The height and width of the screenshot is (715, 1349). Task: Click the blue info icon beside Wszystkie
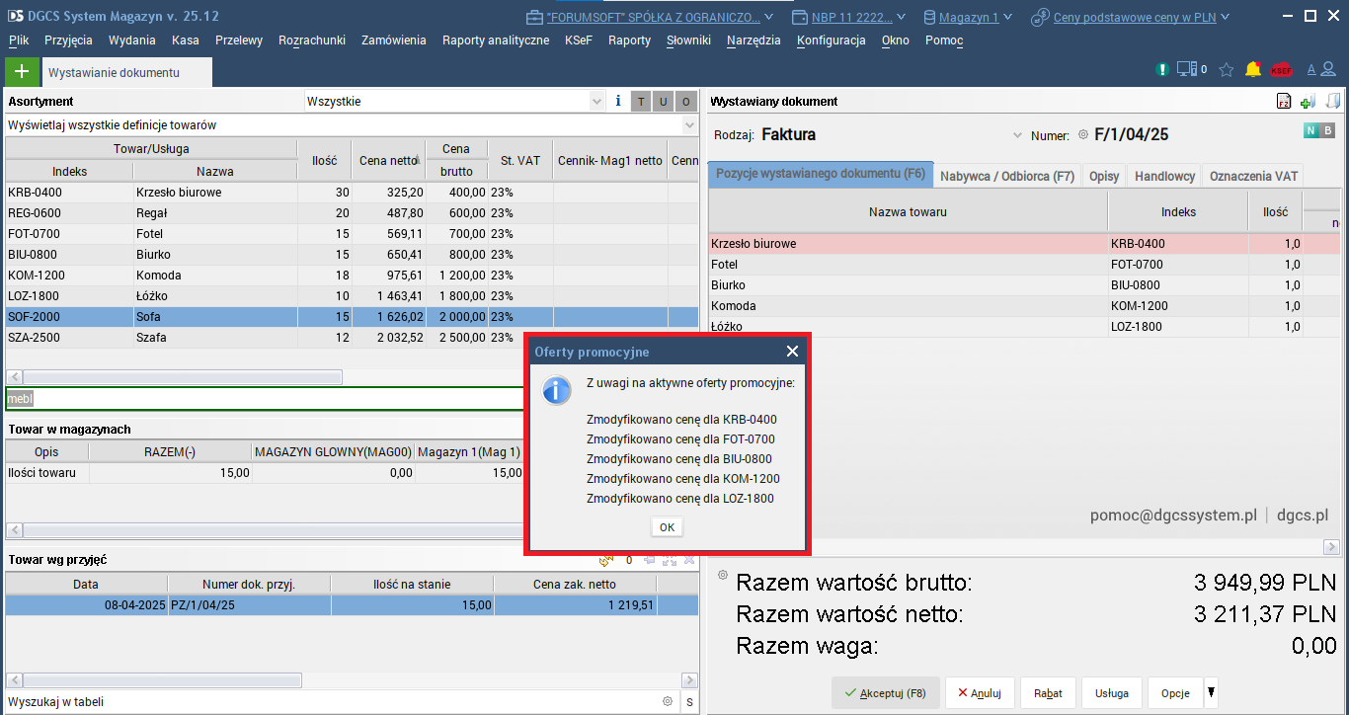coord(618,101)
